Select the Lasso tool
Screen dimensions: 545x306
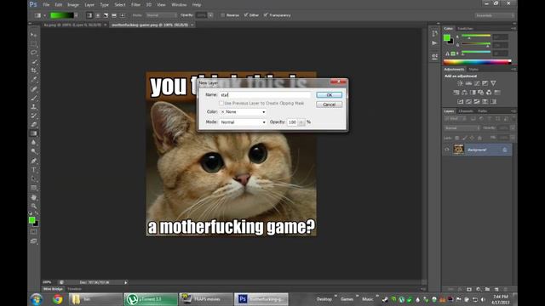pos(33,53)
